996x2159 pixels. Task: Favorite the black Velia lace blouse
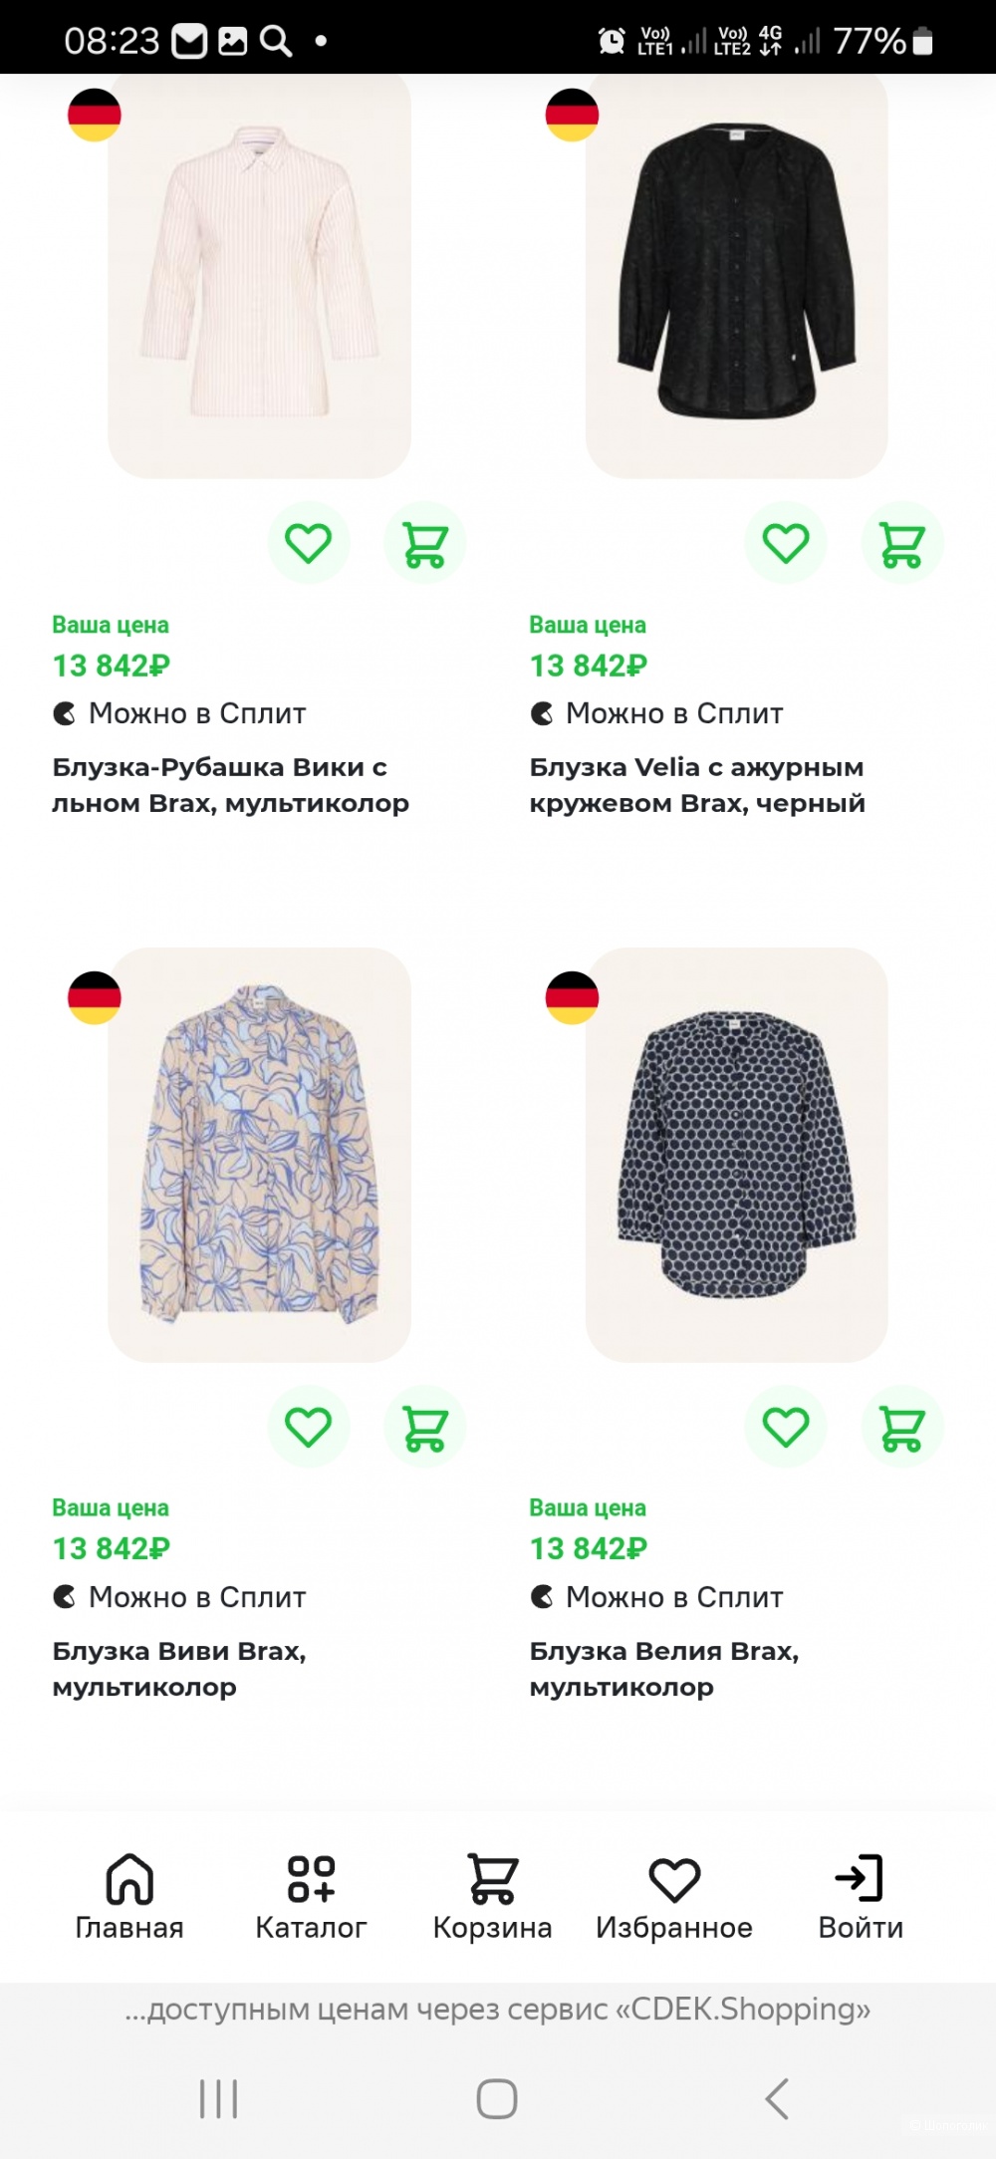(786, 543)
